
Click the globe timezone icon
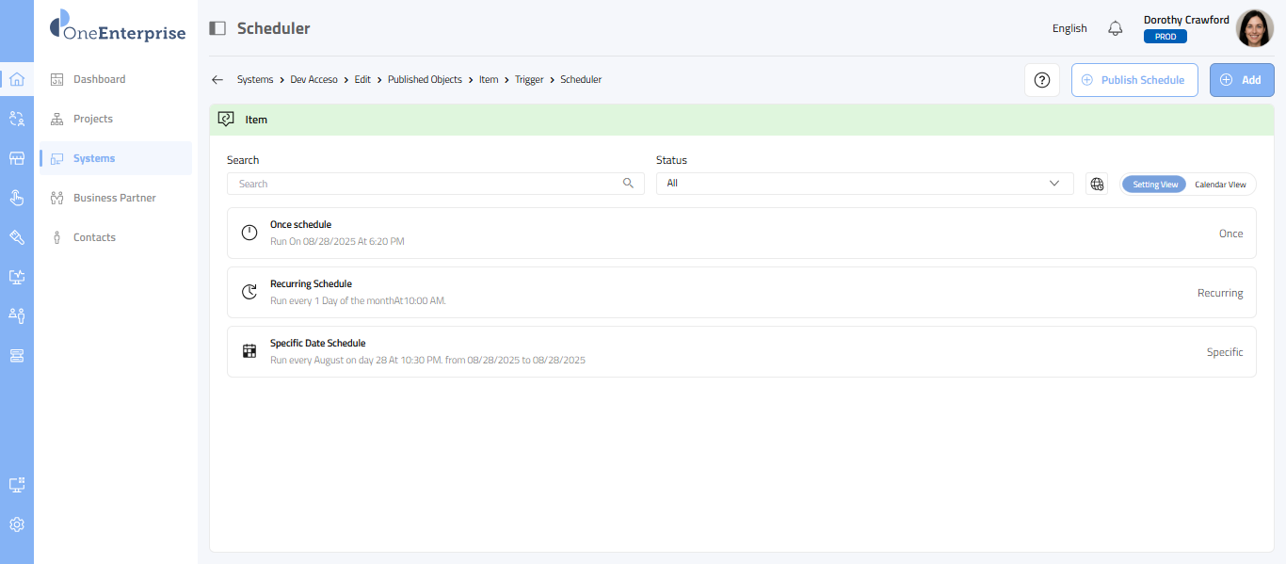click(x=1097, y=184)
